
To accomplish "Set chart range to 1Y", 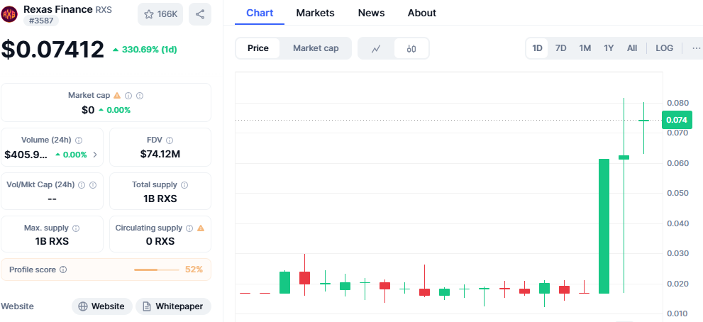I will (609, 48).
